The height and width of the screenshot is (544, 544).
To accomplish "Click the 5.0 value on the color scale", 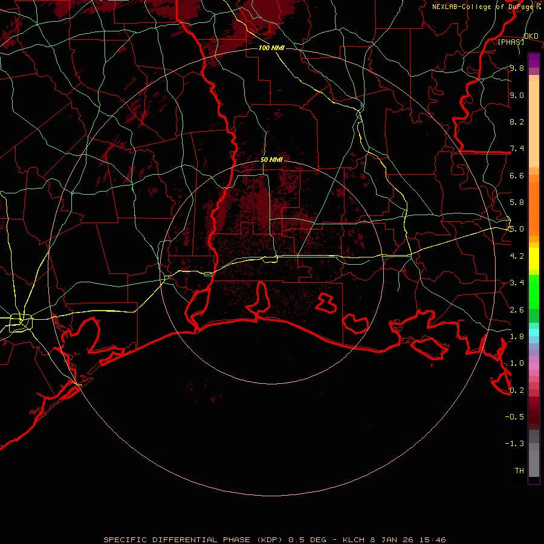I will 517,229.
